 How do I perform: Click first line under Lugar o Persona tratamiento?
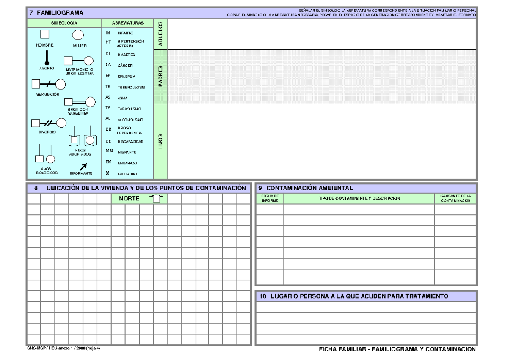(366, 307)
